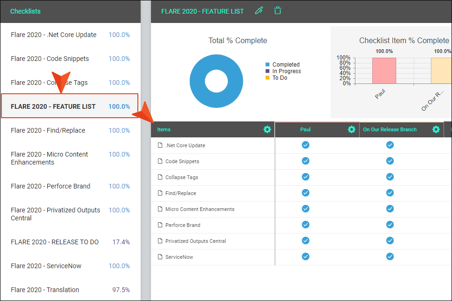Click the On Our Release Branch header label
The image size is (452, 301).
tap(390, 129)
